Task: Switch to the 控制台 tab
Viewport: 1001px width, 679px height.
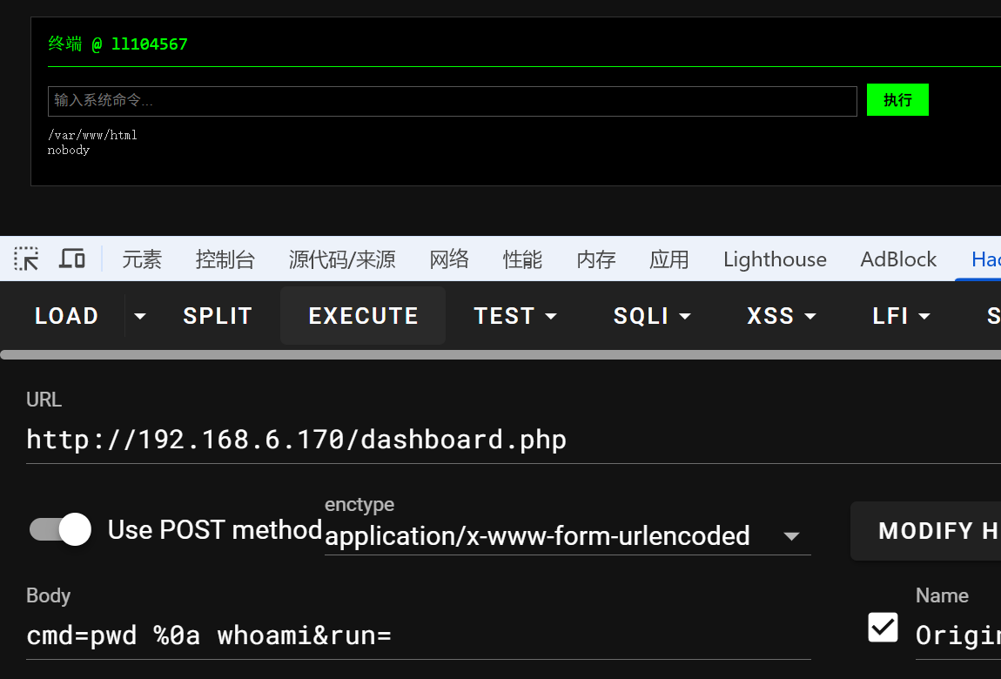Action: tap(225, 259)
